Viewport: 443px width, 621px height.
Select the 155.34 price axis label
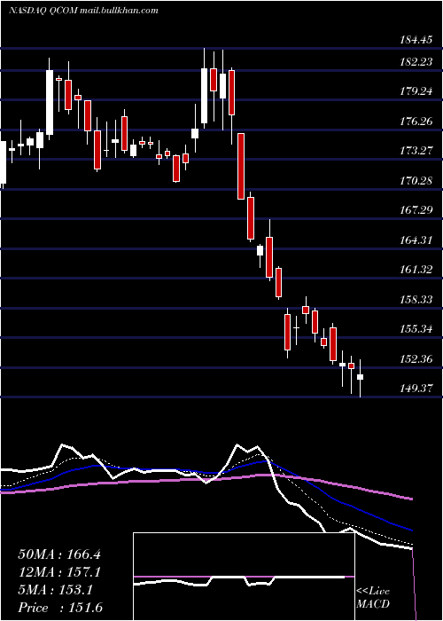(416, 329)
